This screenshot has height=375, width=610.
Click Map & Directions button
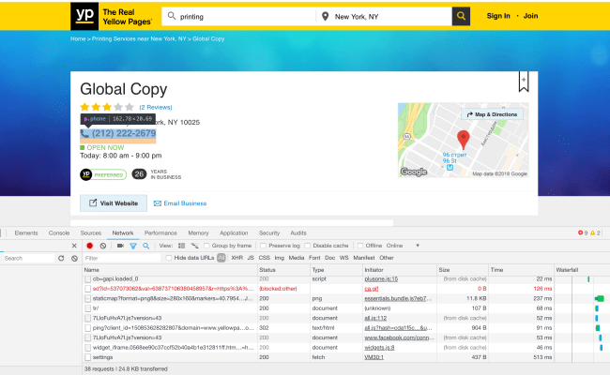(492, 114)
